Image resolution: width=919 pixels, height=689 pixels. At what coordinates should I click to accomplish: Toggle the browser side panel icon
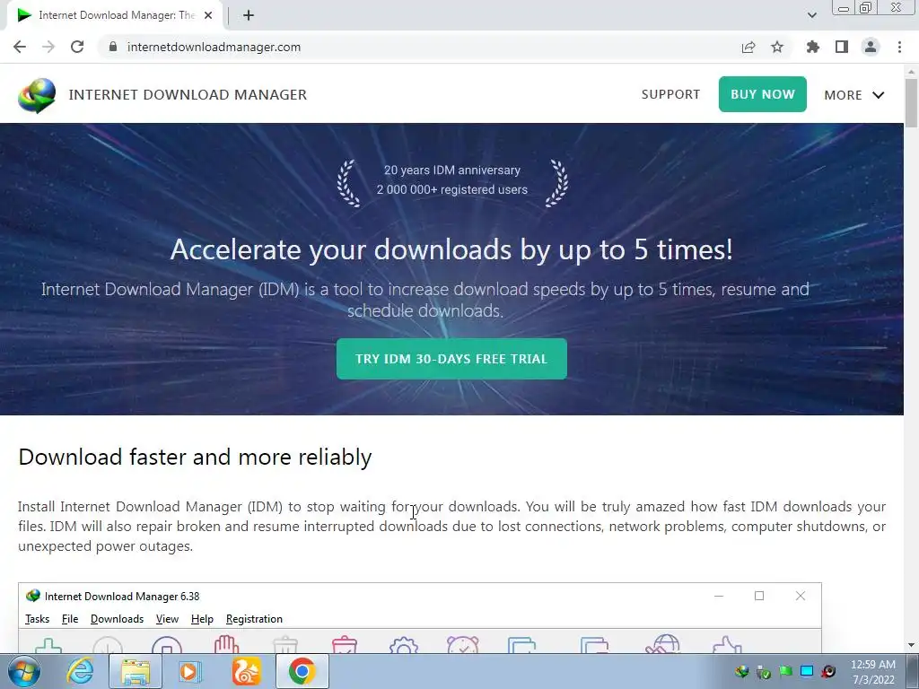tap(842, 47)
